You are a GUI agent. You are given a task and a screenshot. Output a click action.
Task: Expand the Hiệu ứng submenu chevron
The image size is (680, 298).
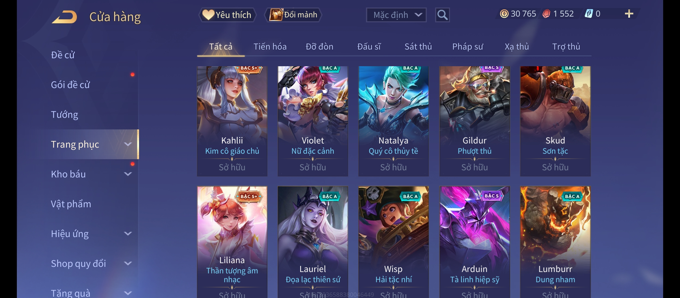pyautogui.click(x=128, y=233)
